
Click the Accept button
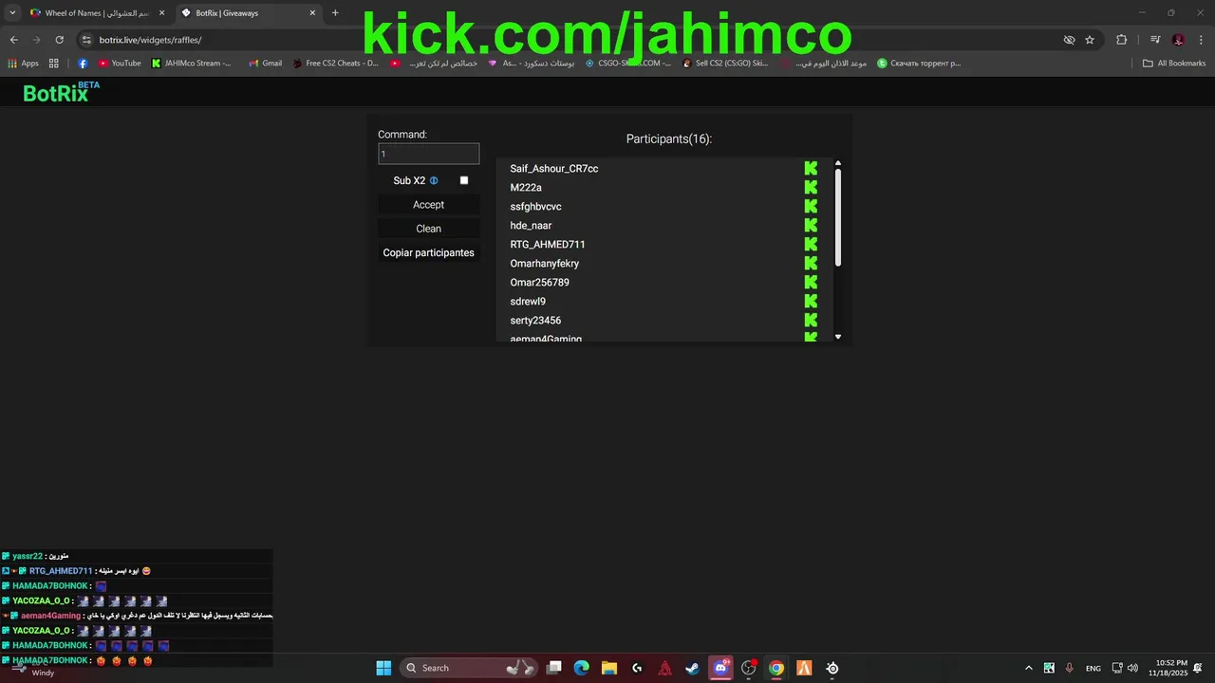pyautogui.click(x=428, y=205)
